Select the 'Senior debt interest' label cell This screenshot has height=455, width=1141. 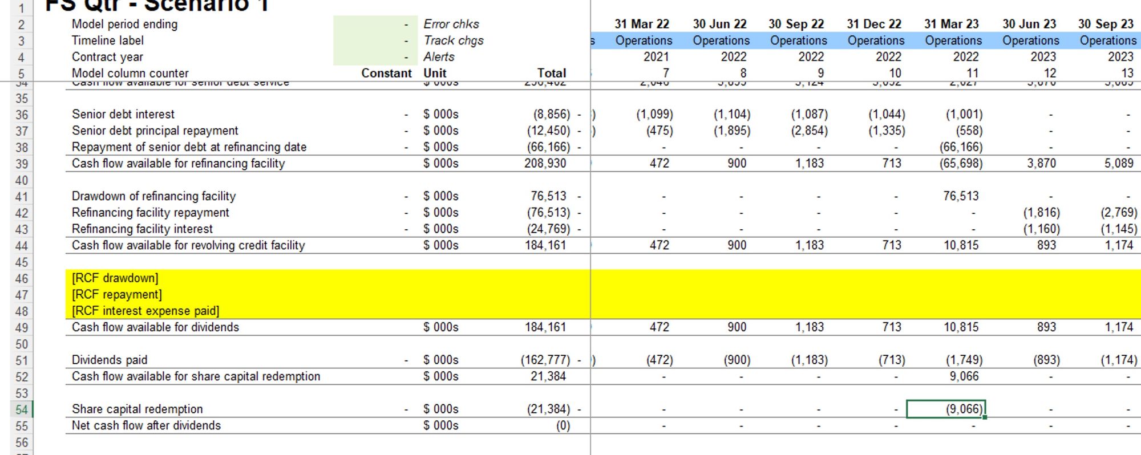[123, 114]
